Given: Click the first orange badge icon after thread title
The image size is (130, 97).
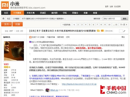Looking at the screenshot, I should pyautogui.click(x=98, y=31).
